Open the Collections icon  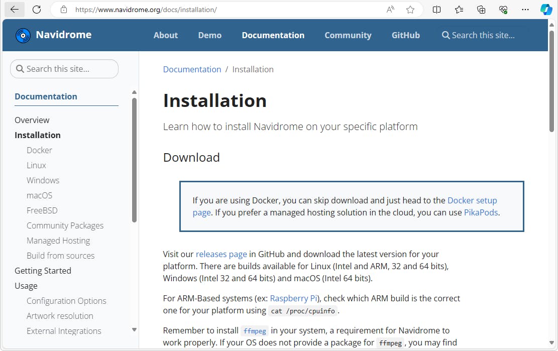click(481, 10)
